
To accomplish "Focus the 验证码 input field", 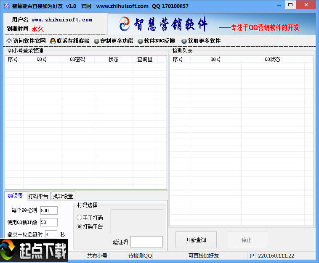I will click(146, 242).
